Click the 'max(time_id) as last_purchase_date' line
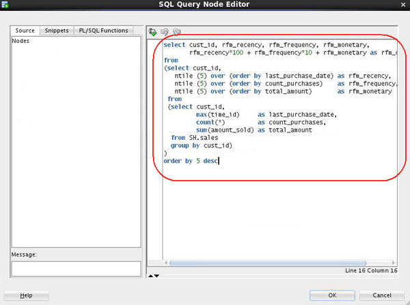Image resolution: width=410 pixels, height=305 pixels. (x=266, y=115)
